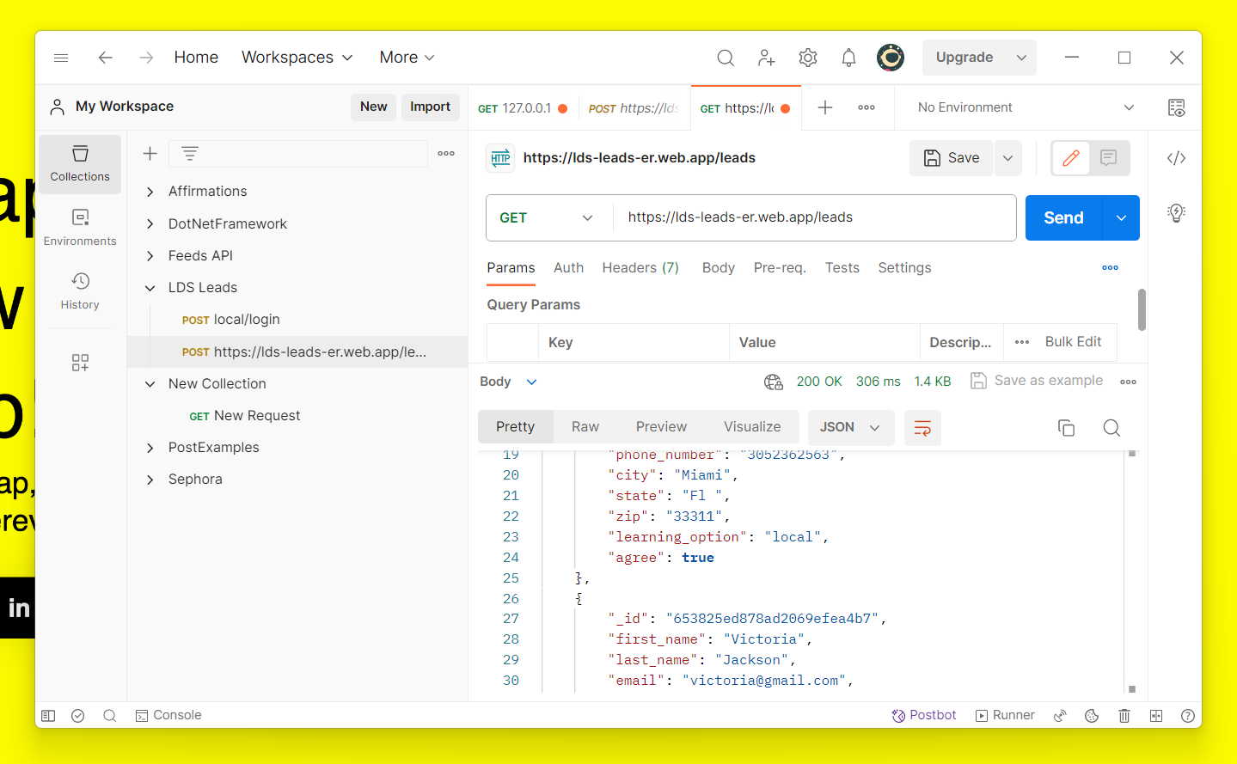
Task: Open the notifications bell
Action: [848, 58]
